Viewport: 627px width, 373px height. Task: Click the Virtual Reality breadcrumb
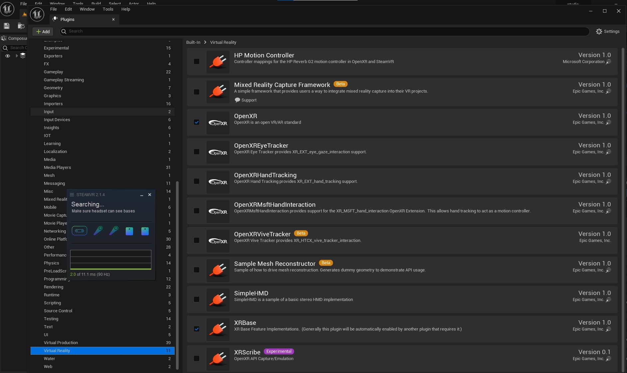223,42
